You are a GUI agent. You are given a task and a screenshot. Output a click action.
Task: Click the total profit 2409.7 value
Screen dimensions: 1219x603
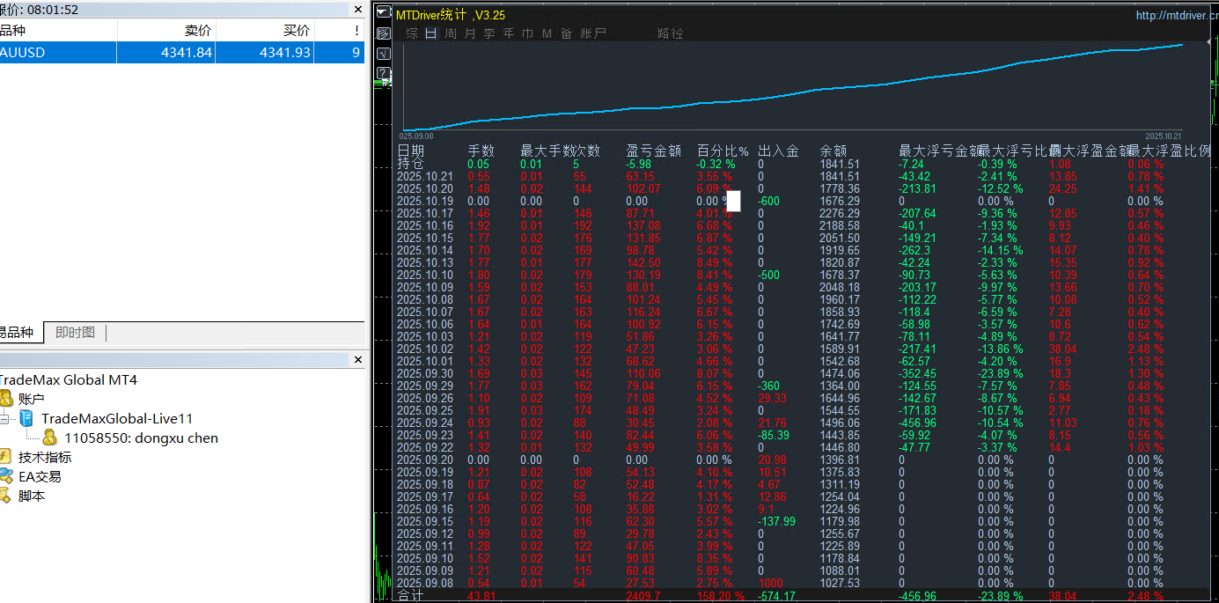643,595
